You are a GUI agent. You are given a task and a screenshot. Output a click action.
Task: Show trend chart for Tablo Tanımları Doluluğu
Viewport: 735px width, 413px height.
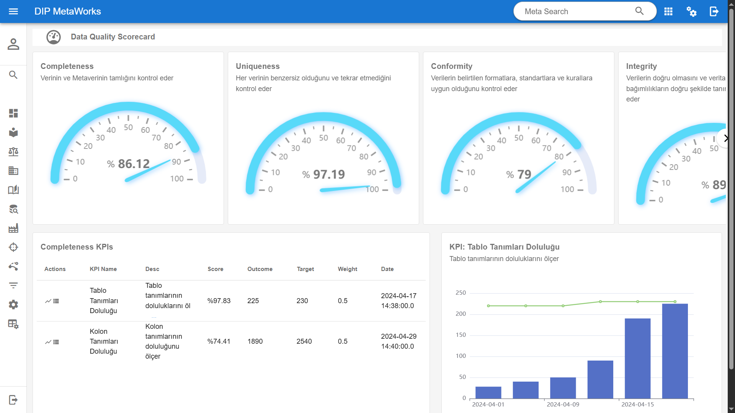coord(48,301)
